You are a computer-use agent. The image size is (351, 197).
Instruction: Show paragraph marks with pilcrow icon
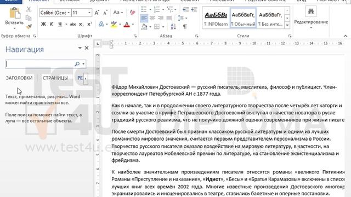(185, 27)
